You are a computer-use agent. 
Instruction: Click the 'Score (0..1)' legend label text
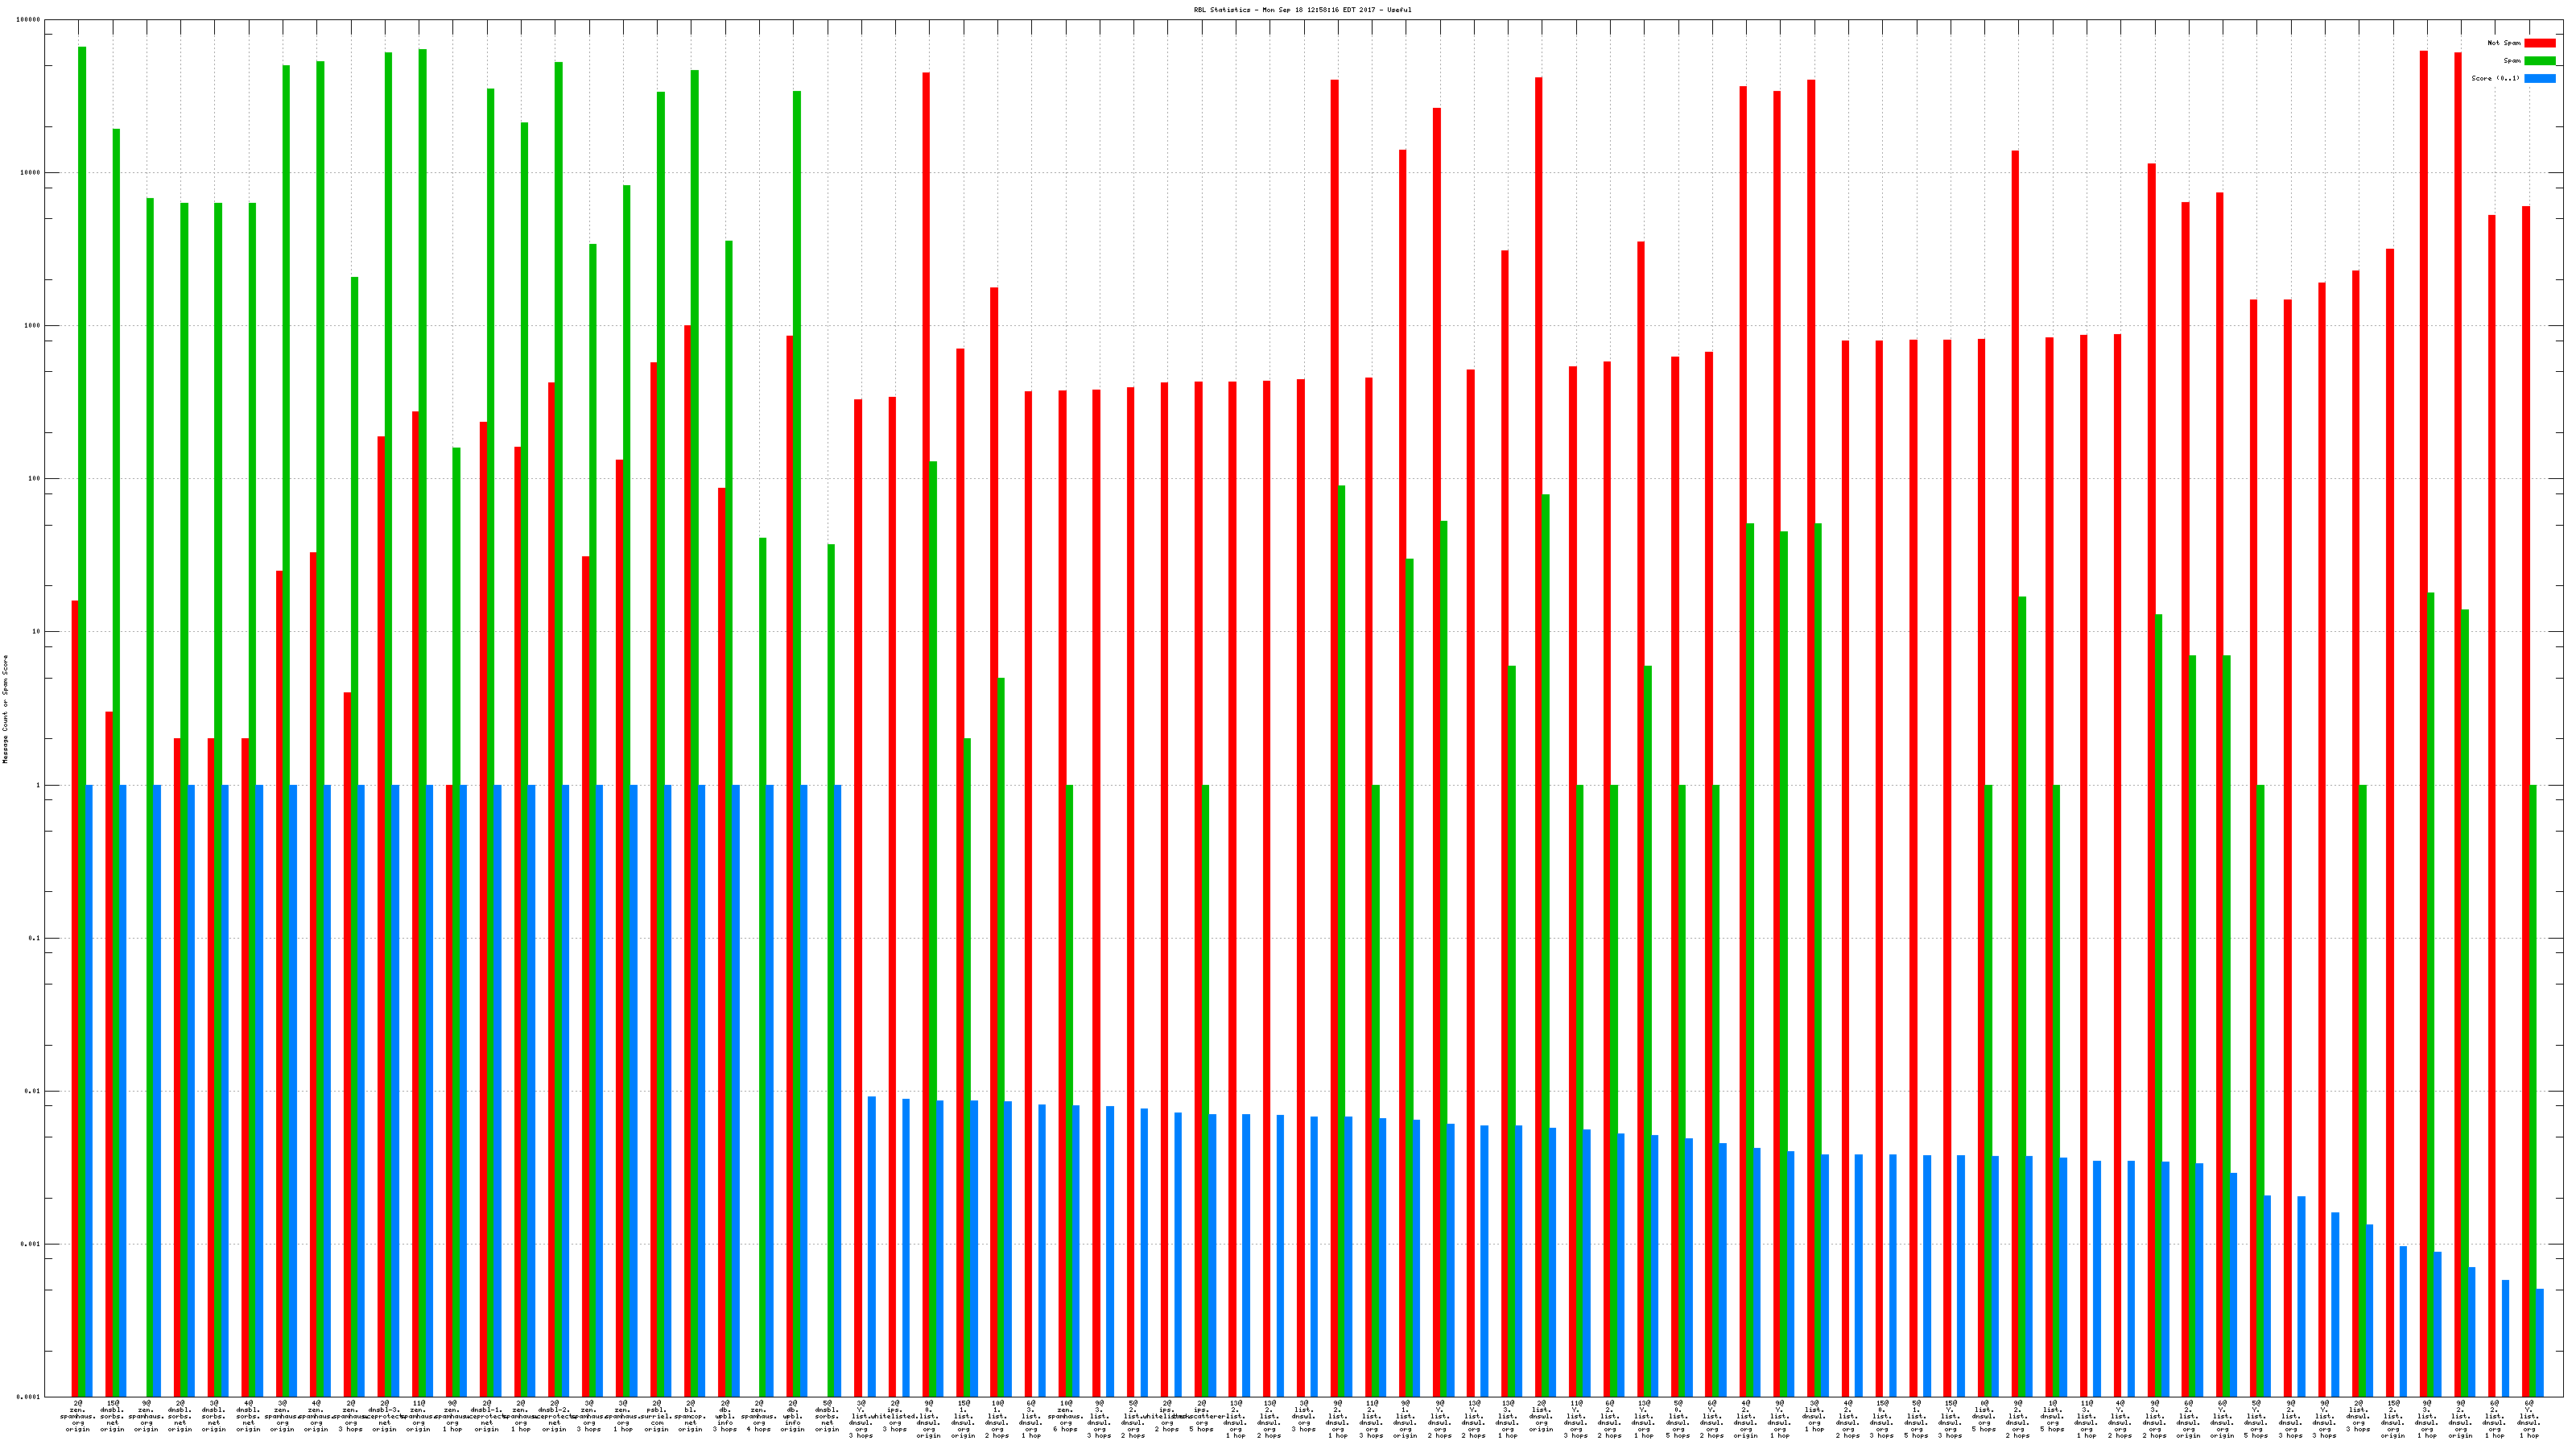pyautogui.click(x=2495, y=78)
